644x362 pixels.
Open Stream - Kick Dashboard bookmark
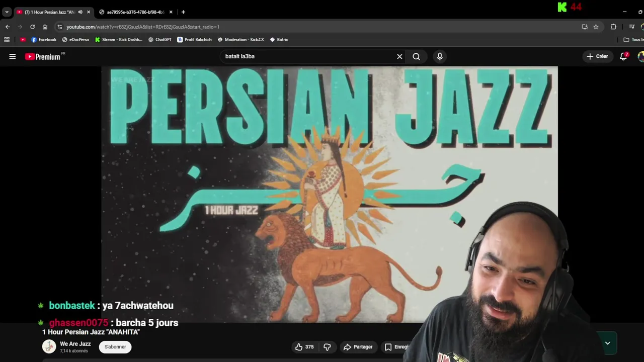coord(119,40)
